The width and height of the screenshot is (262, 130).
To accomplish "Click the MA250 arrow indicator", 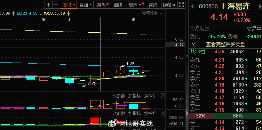I will (x=68, y=13).
